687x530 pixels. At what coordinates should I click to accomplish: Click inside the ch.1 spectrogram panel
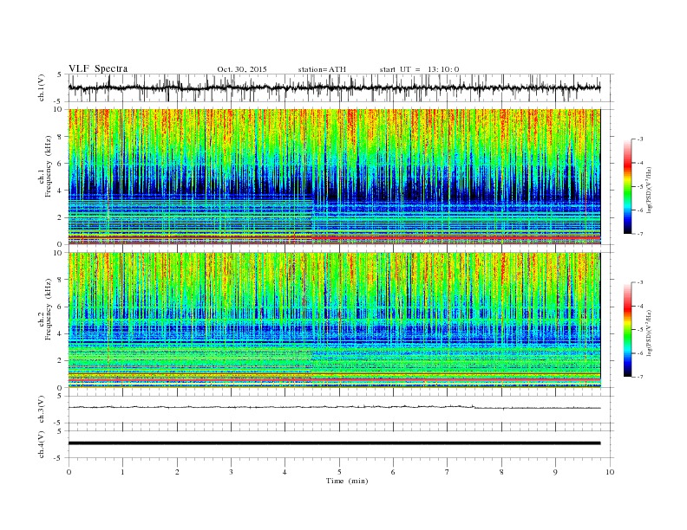click(334, 177)
